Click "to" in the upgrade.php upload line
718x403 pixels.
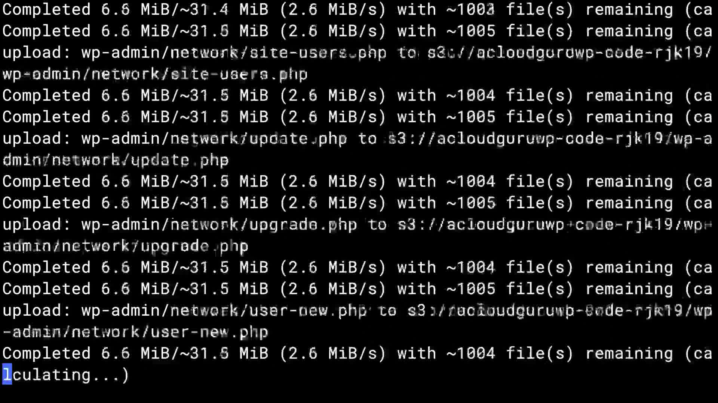point(377,225)
